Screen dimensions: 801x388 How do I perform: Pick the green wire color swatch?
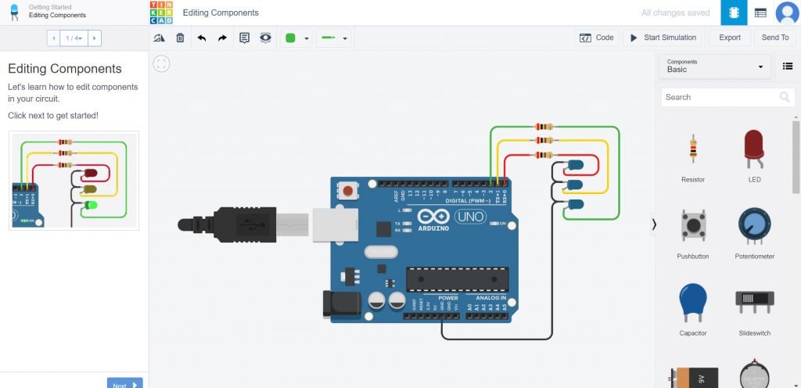[x=291, y=38]
